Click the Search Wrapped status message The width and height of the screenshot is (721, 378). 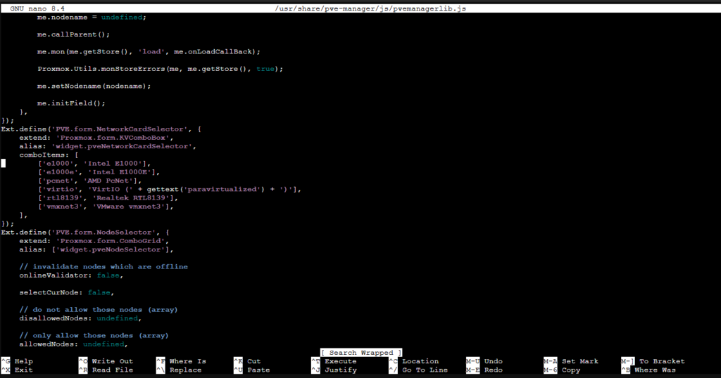pyautogui.click(x=361, y=352)
